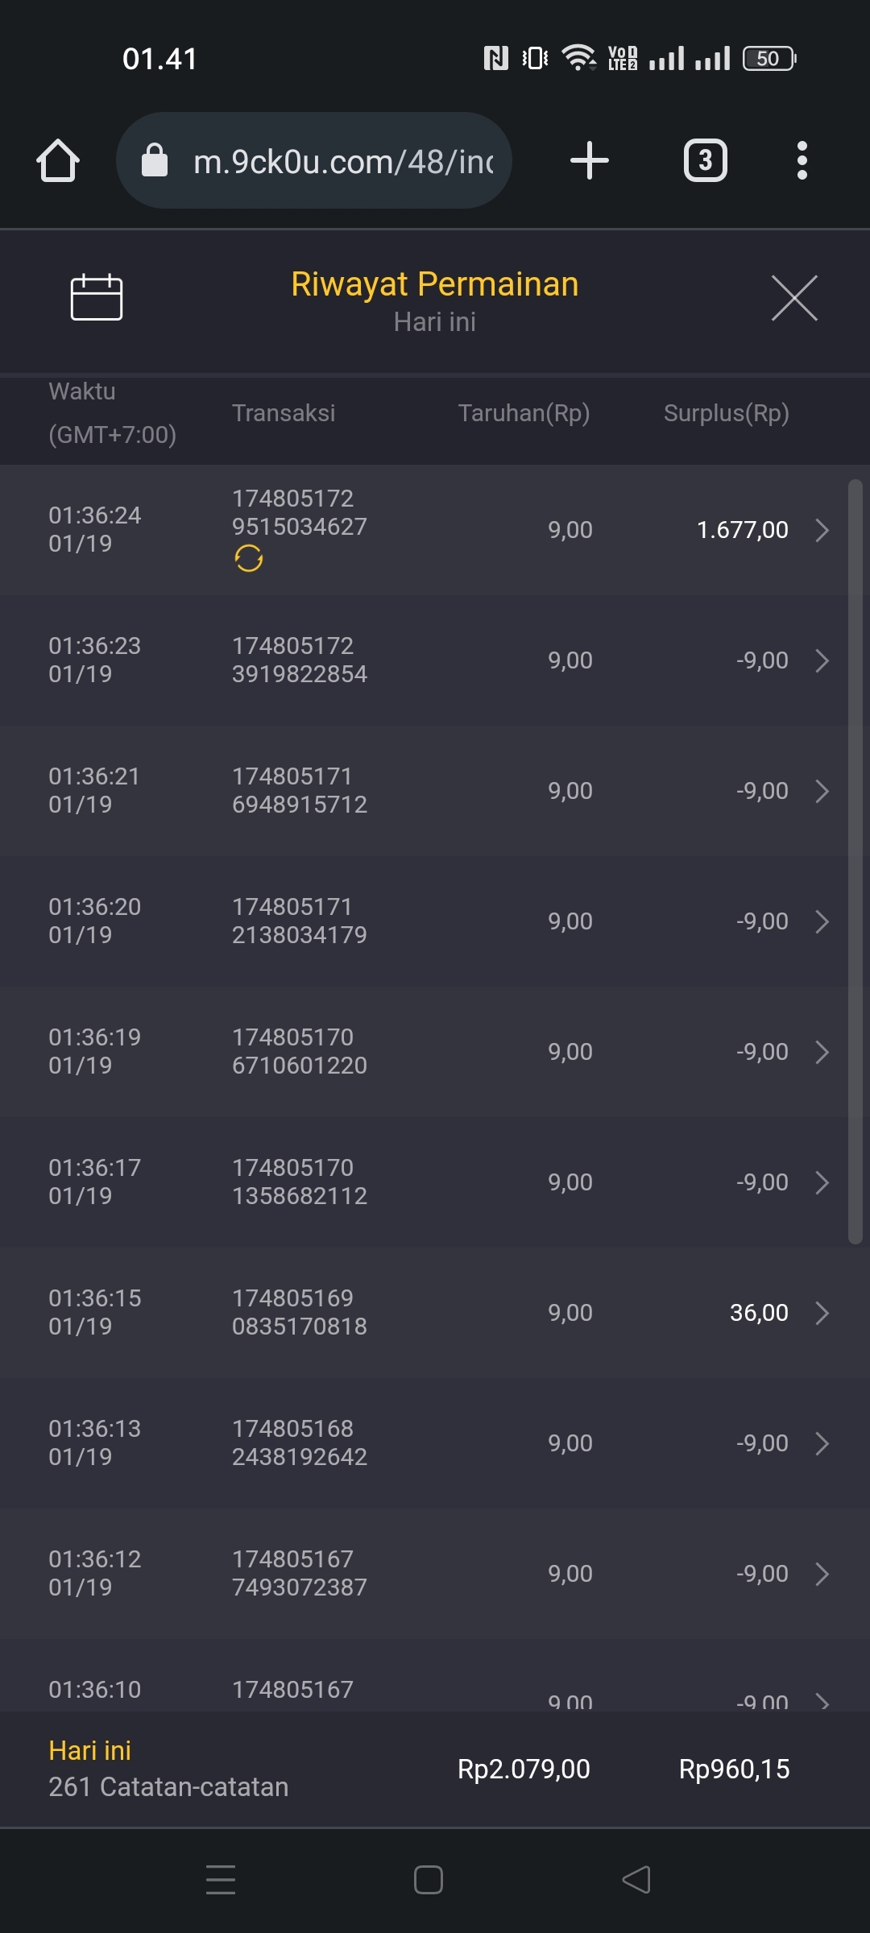870x1933 pixels.
Task: Click the Surplus(Rp) column header
Action: [x=726, y=413]
